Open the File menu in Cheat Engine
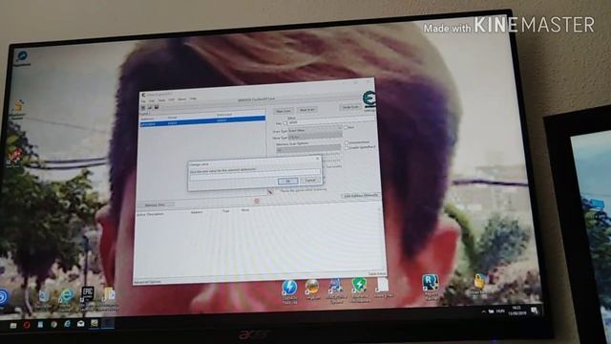The width and height of the screenshot is (611, 344). point(143,101)
